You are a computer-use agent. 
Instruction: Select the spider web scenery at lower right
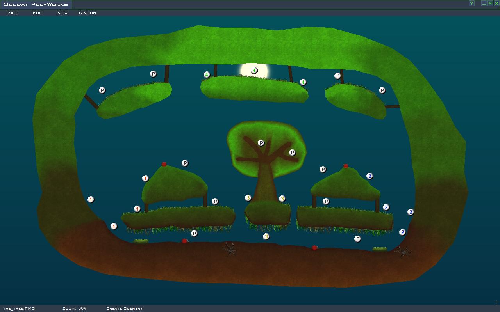coord(402,252)
